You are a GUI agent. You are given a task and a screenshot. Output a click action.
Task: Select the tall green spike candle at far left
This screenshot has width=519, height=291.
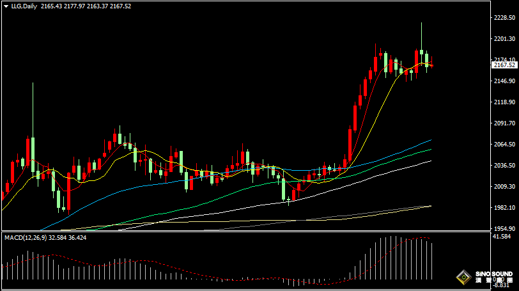(x=33, y=128)
